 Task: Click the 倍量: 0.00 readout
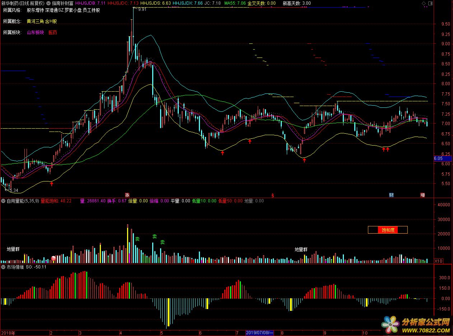pos(138,201)
